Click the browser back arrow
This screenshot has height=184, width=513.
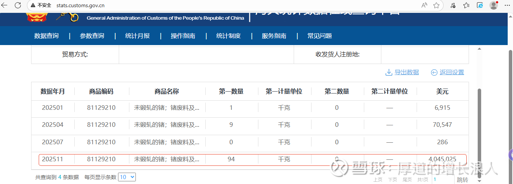coord(5,5)
